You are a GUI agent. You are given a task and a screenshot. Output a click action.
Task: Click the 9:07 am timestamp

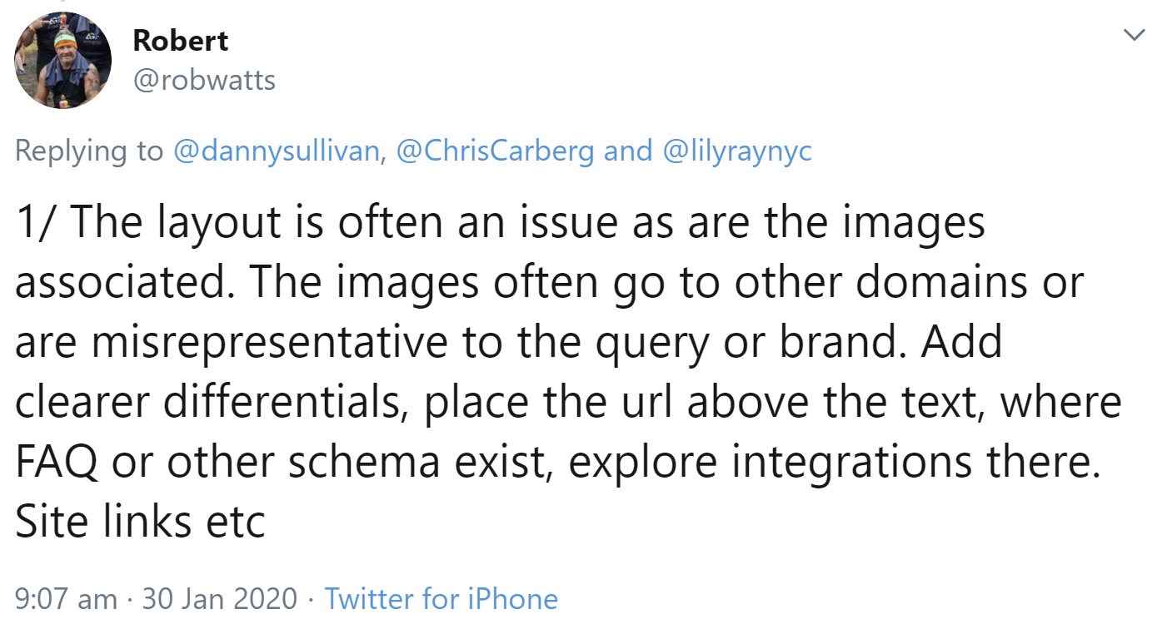point(67,599)
